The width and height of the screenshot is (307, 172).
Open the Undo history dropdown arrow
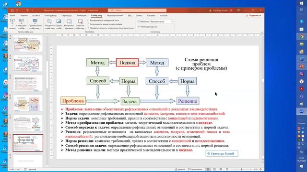[x=20, y=10]
